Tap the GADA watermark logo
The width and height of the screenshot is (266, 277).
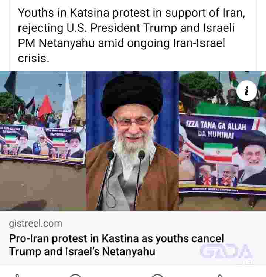(227, 251)
